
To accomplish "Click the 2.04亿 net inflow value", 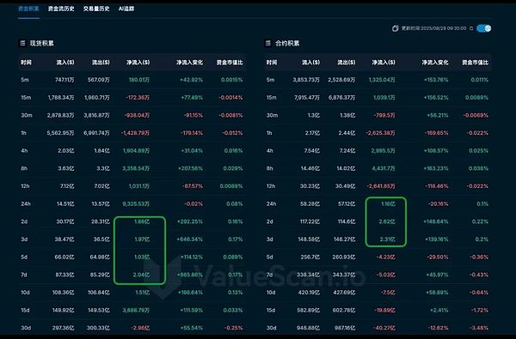I will pyautogui.click(x=141, y=275).
